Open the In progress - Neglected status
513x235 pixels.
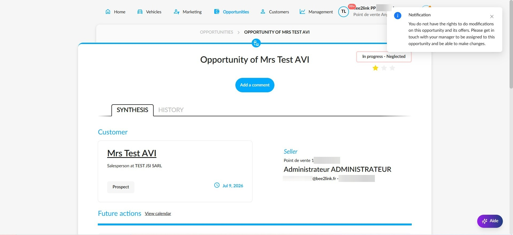pos(384,57)
